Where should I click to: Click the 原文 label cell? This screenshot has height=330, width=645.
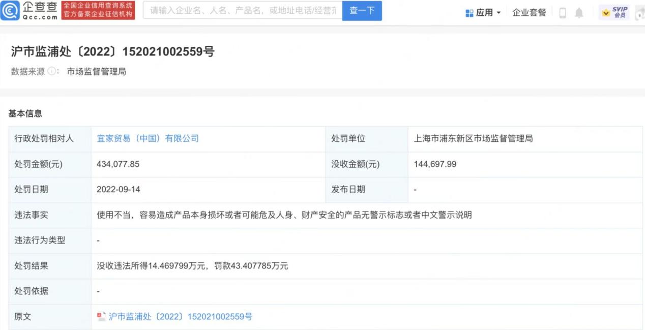[50, 317]
